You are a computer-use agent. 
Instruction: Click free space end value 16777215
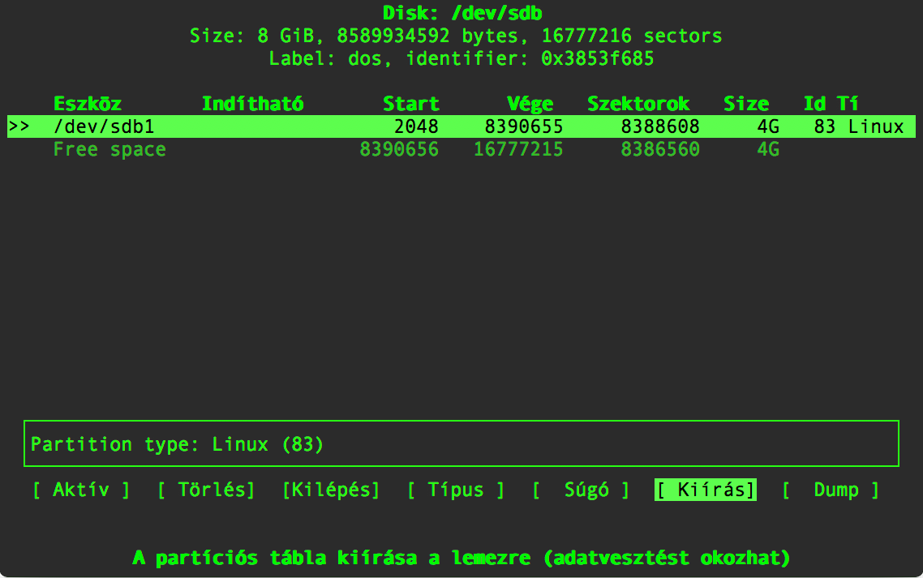click(518, 149)
